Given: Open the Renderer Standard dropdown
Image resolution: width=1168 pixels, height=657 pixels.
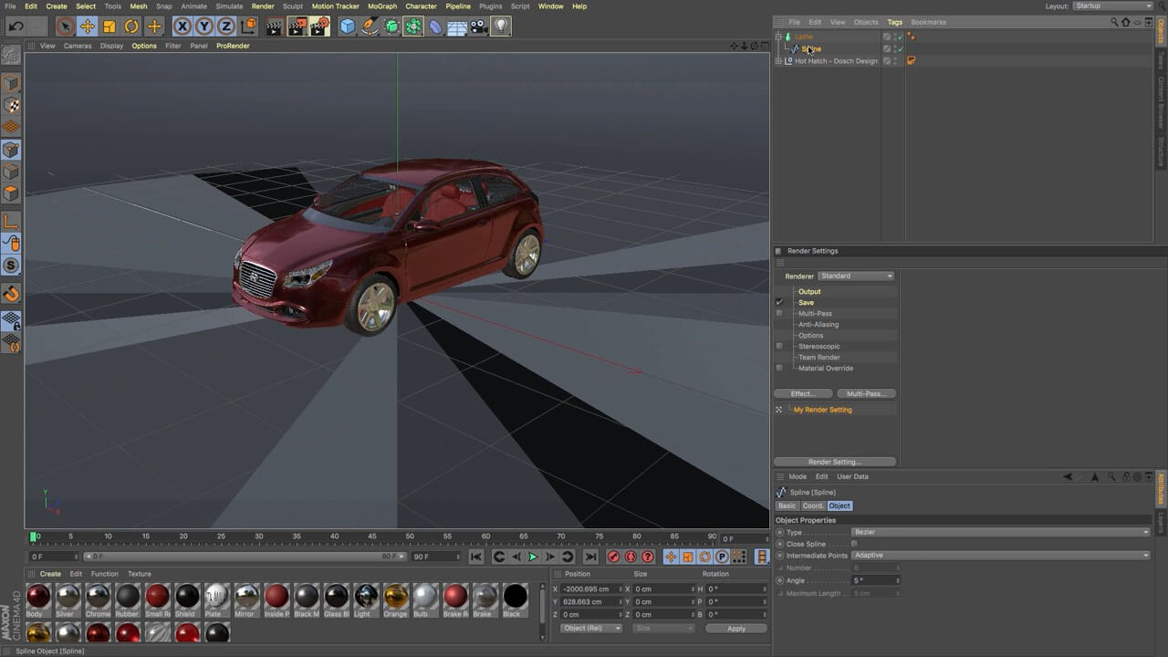Looking at the screenshot, I should pos(856,276).
